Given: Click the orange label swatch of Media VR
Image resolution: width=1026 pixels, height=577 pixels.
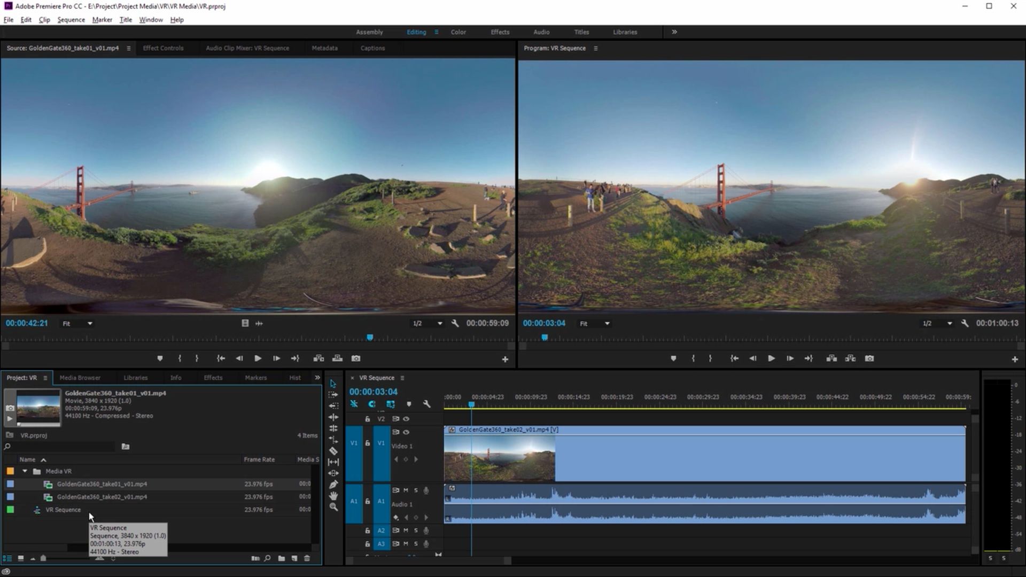Looking at the screenshot, I should (10, 471).
